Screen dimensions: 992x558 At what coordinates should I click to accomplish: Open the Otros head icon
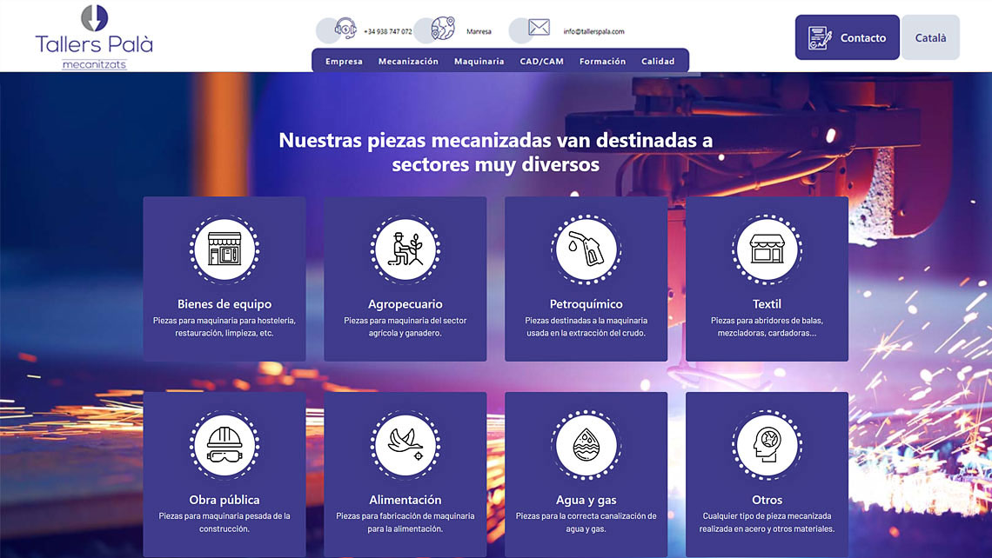point(767,445)
